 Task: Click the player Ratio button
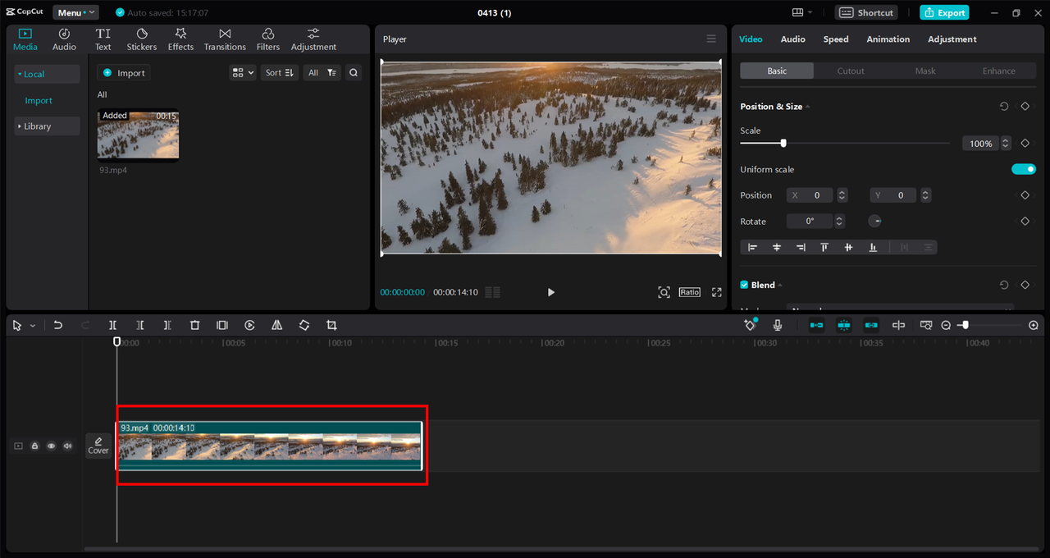(689, 292)
